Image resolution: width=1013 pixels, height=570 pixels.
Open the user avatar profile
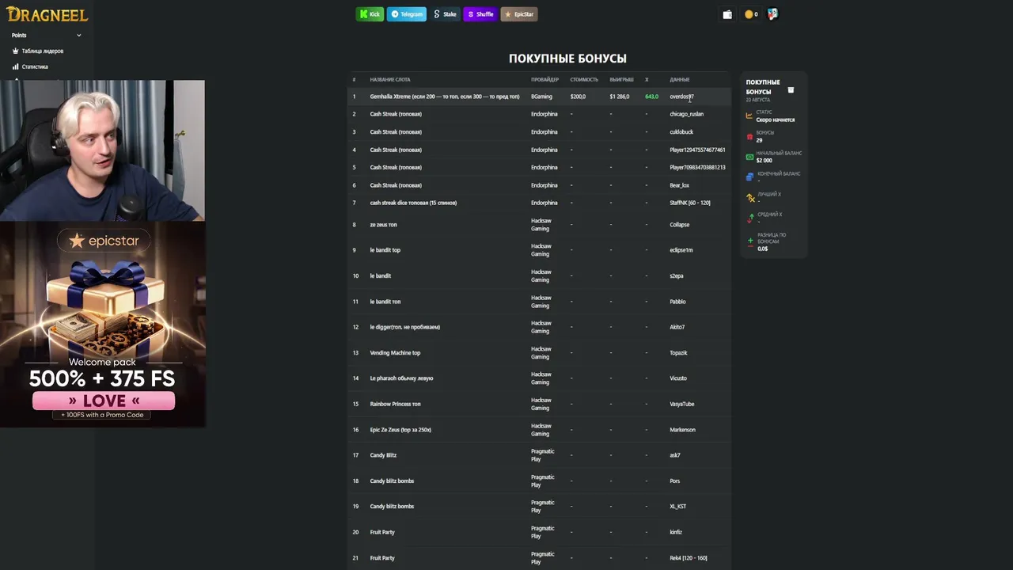tap(773, 14)
